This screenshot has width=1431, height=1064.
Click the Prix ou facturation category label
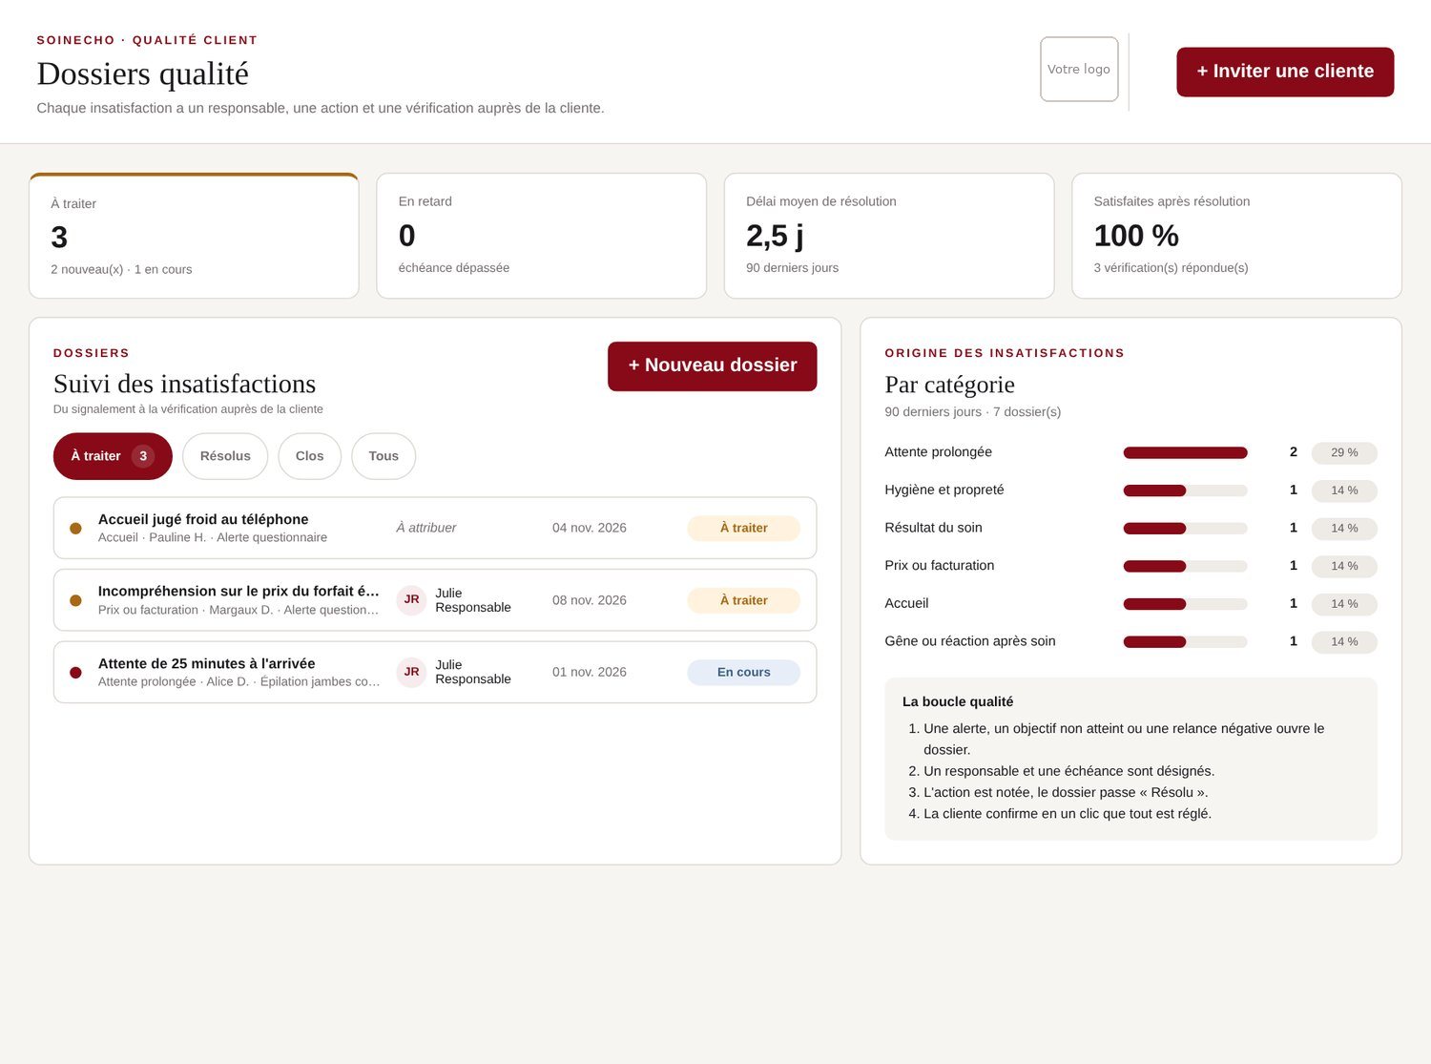(x=940, y=566)
